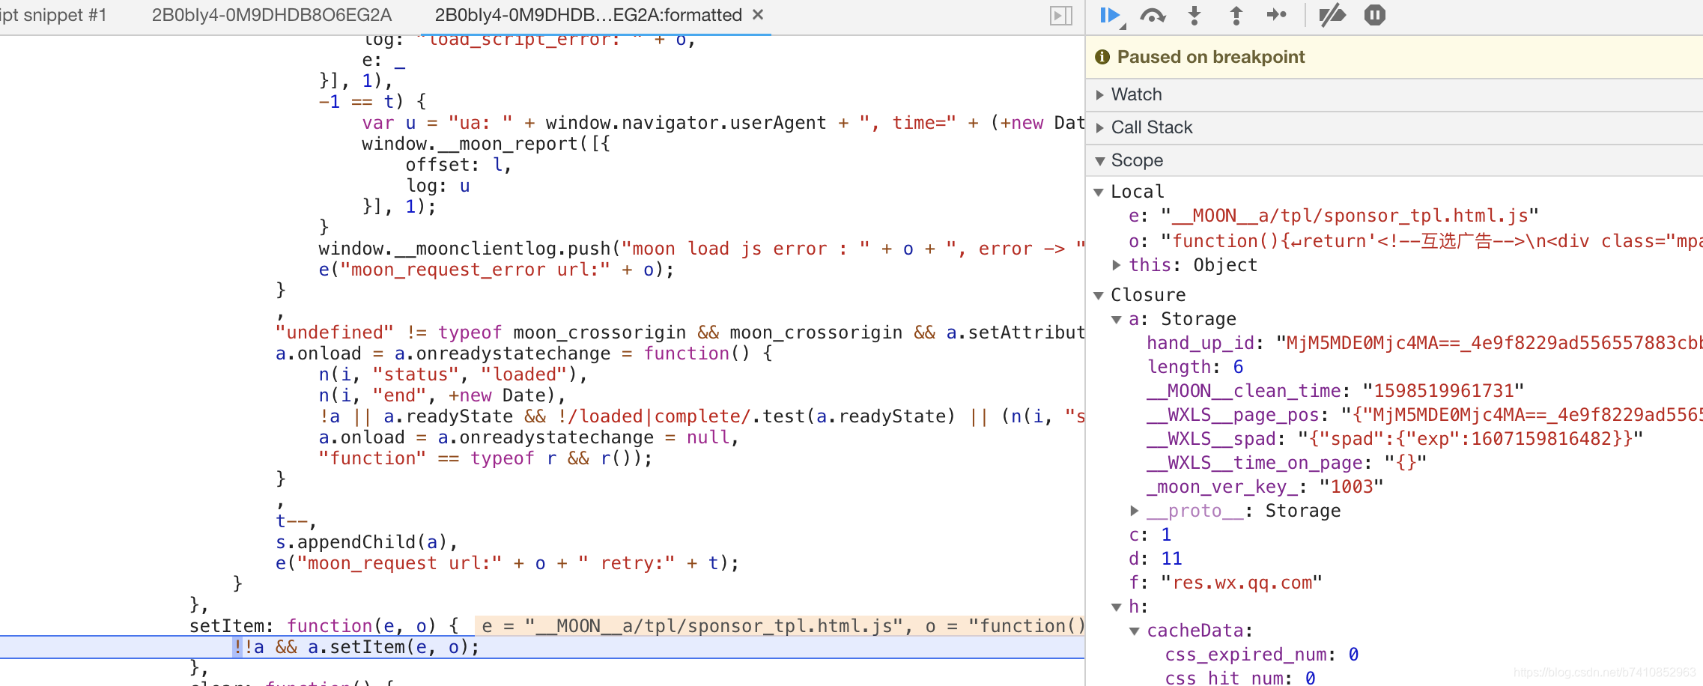This screenshot has width=1703, height=686.
Task: Click the e("moon_request_error url:") line
Action: tap(497, 270)
